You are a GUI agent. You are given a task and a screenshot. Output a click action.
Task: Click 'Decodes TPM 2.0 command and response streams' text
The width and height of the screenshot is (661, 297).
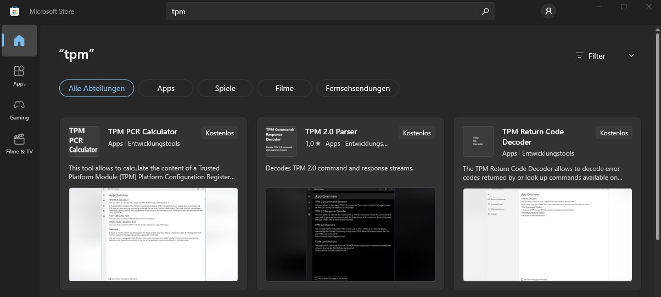pyautogui.click(x=339, y=168)
